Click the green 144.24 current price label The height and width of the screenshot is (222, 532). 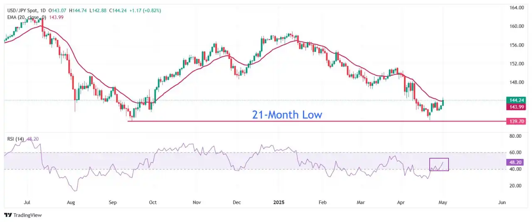point(516,100)
